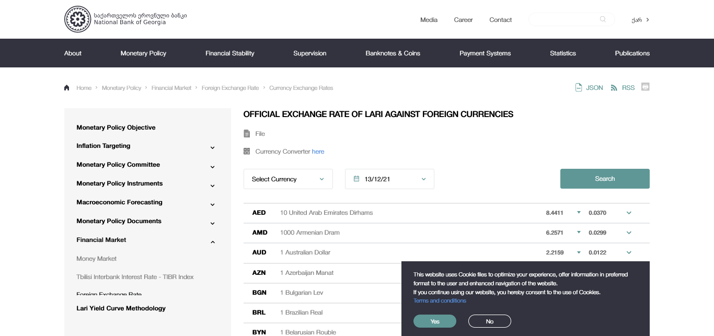The image size is (714, 336).
Task: Open the Select Currency dropdown
Action: pyautogui.click(x=288, y=179)
